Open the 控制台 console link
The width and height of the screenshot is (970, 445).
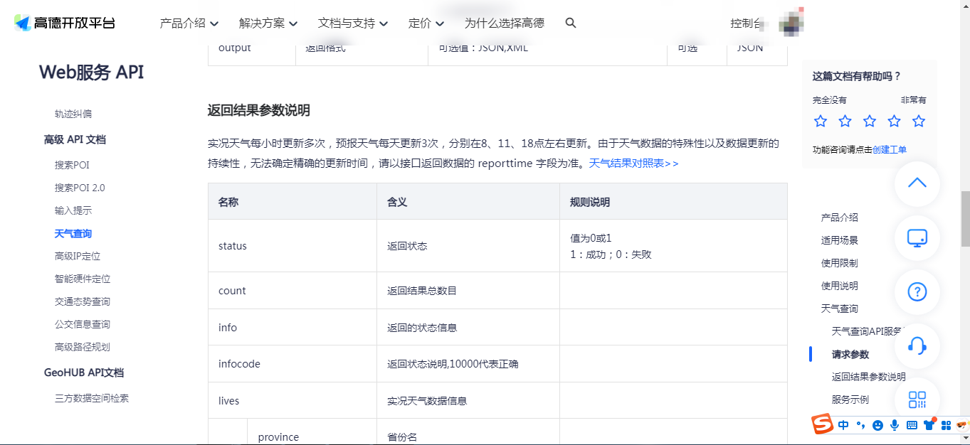click(x=747, y=23)
